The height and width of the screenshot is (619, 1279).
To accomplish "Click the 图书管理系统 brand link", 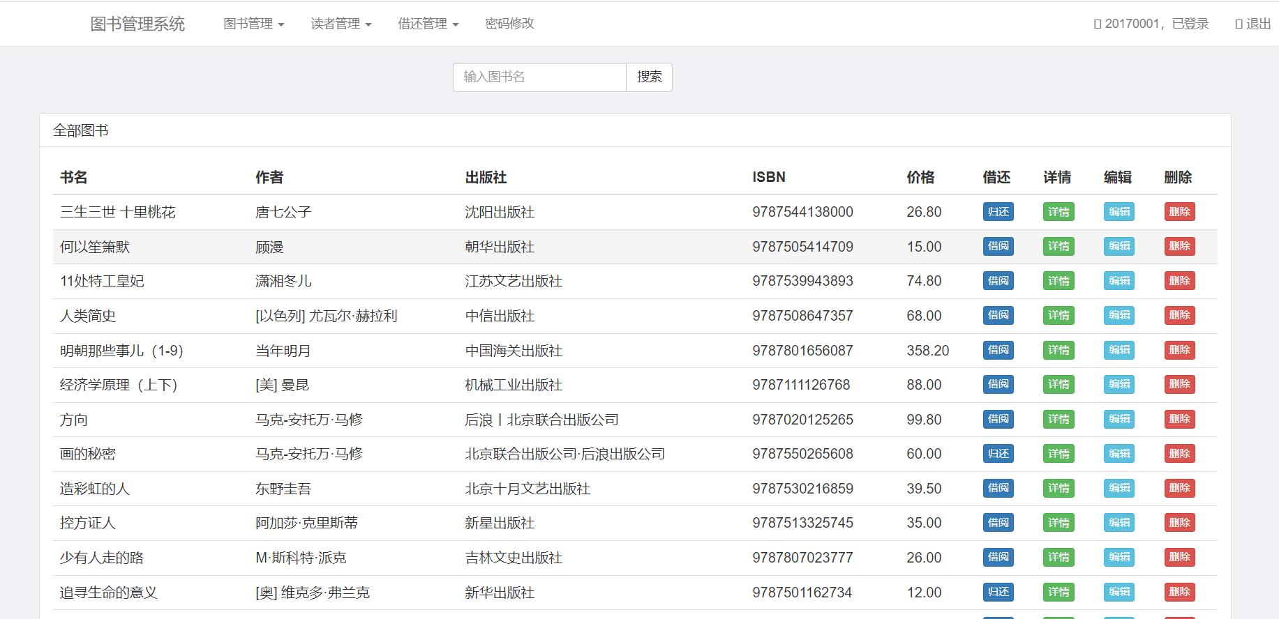I will 137,24.
